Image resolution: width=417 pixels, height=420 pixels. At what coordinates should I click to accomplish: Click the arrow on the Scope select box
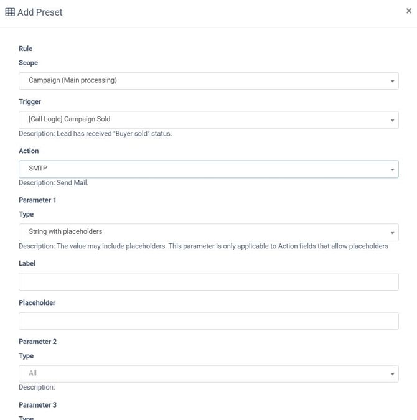[393, 81]
